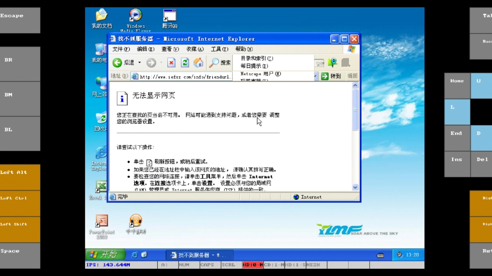Click the vertical scrollbar thumb

[355, 110]
